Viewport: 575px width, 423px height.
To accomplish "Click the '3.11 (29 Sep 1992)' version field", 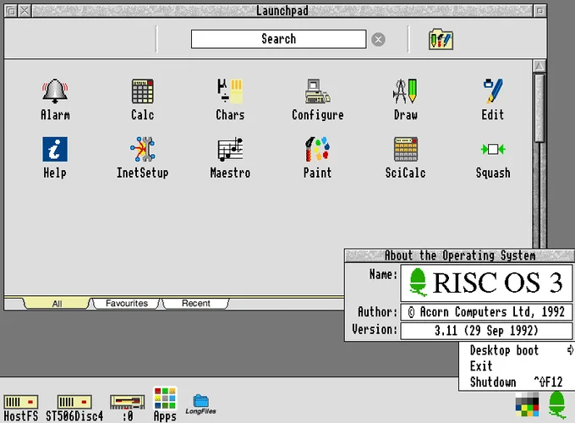I will pos(486,331).
